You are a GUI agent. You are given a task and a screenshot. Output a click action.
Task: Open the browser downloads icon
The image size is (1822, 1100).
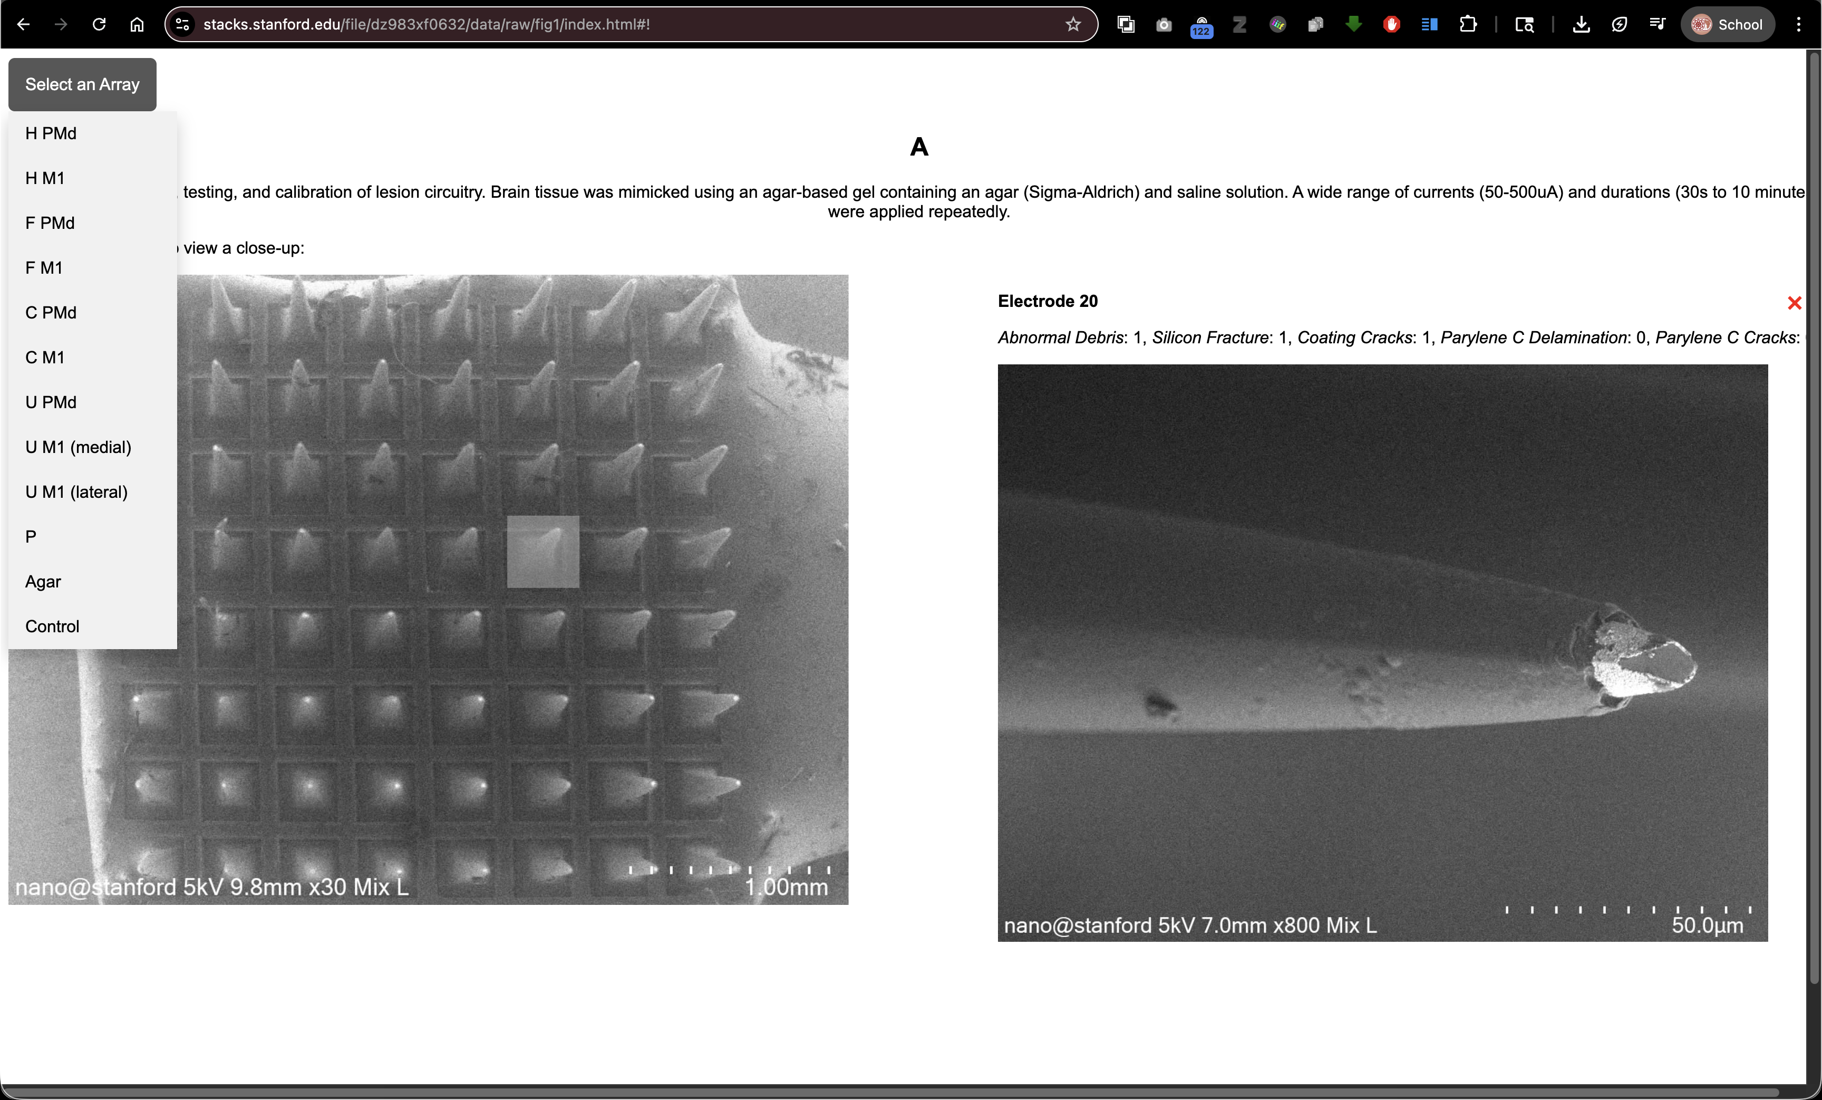[x=1581, y=24]
